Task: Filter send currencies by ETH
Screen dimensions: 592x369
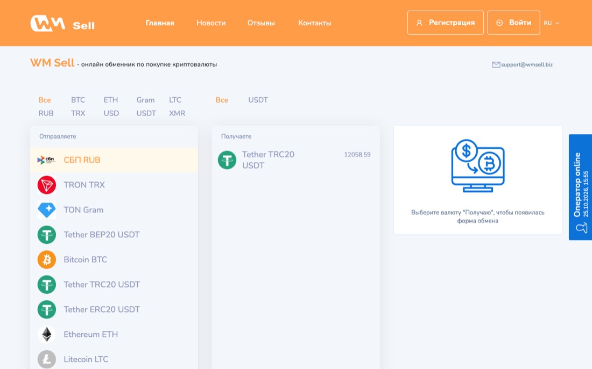Action: [111, 100]
